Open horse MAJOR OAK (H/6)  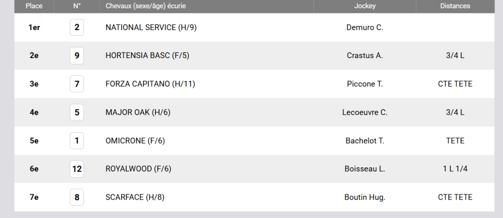tap(138, 112)
